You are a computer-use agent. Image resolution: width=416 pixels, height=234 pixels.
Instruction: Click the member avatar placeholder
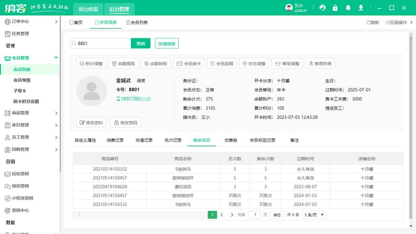(x=92, y=91)
